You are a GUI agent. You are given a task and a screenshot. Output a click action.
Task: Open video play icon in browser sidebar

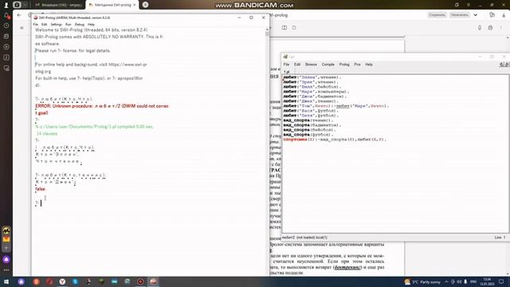pos(6,47)
